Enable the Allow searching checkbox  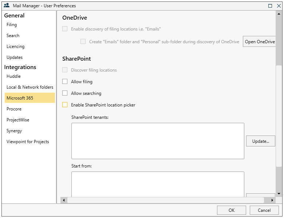[x=65, y=93]
